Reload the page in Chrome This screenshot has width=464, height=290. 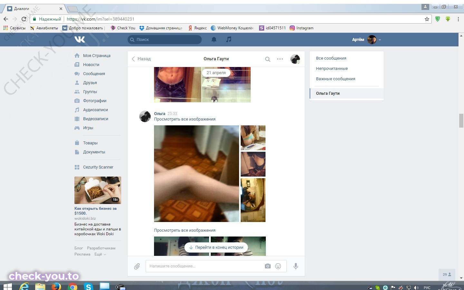24,19
